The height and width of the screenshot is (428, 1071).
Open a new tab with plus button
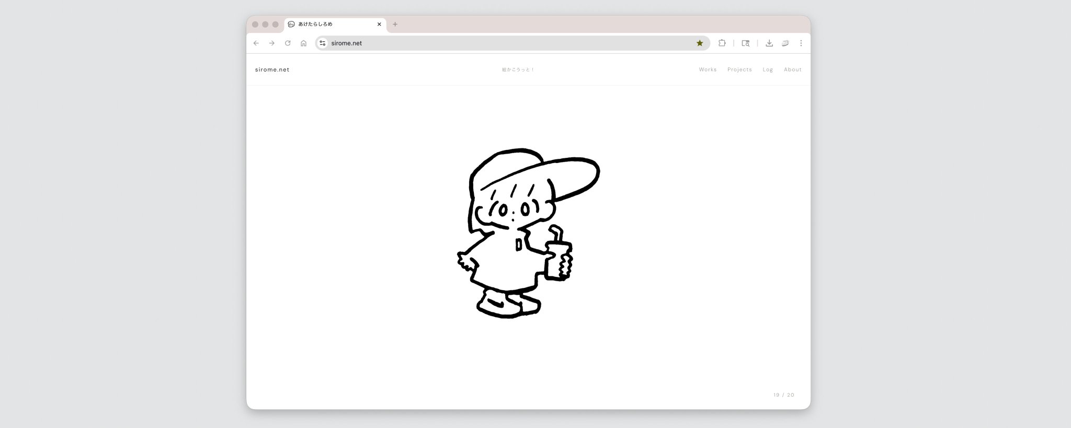(395, 24)
